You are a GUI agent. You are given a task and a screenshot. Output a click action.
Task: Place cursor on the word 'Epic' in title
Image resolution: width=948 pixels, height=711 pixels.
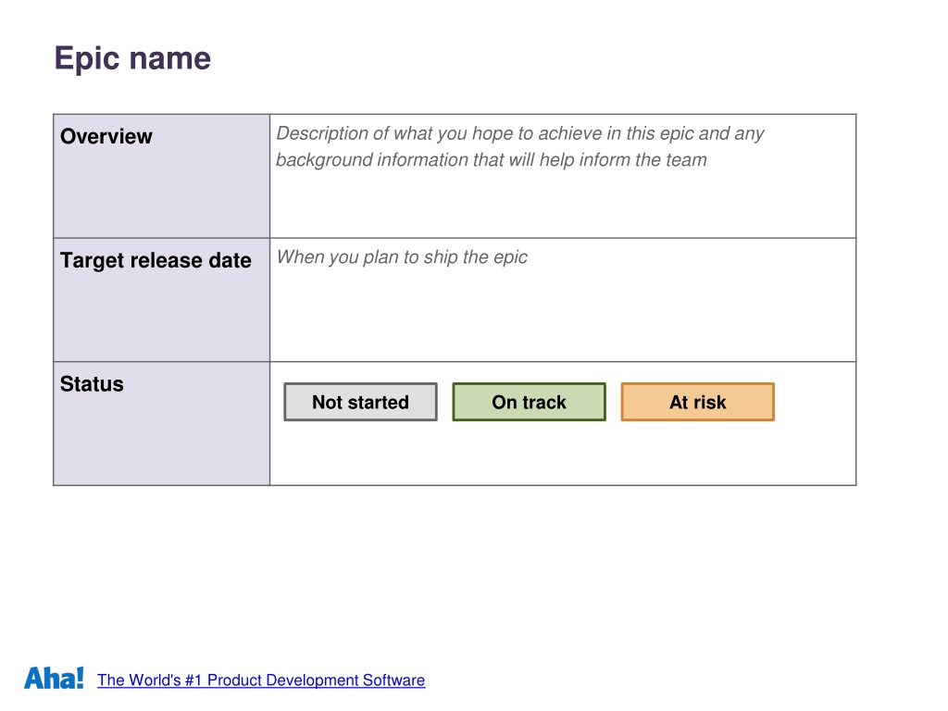[x=87, y=59]
